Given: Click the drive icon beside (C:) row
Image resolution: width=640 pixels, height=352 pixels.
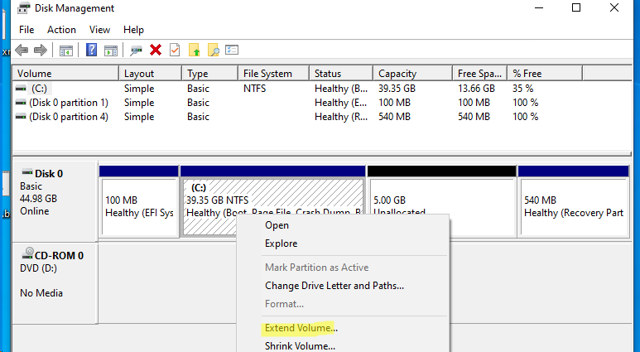Looking at the screenshot, I should (x=21, y=88).
